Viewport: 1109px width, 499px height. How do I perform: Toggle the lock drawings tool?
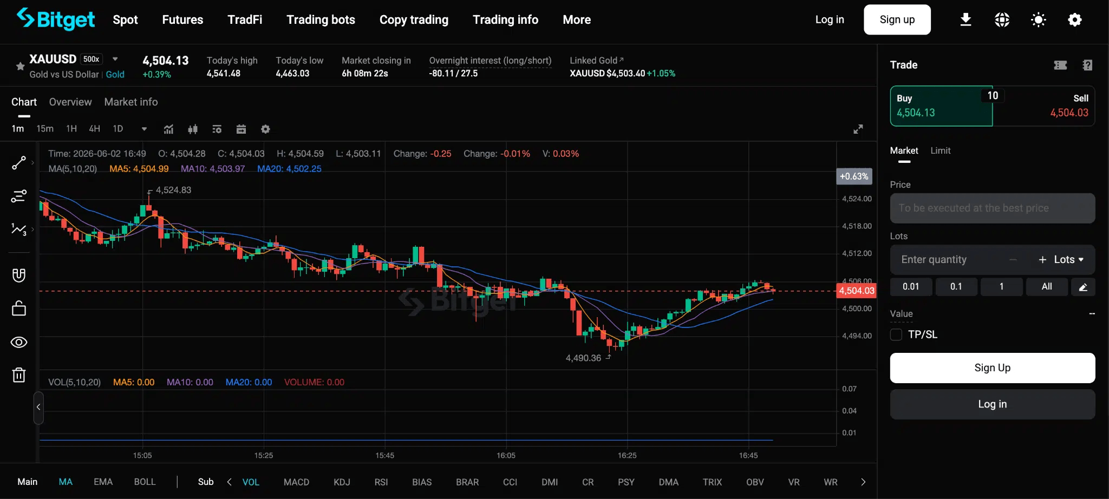tap(18, 308)
